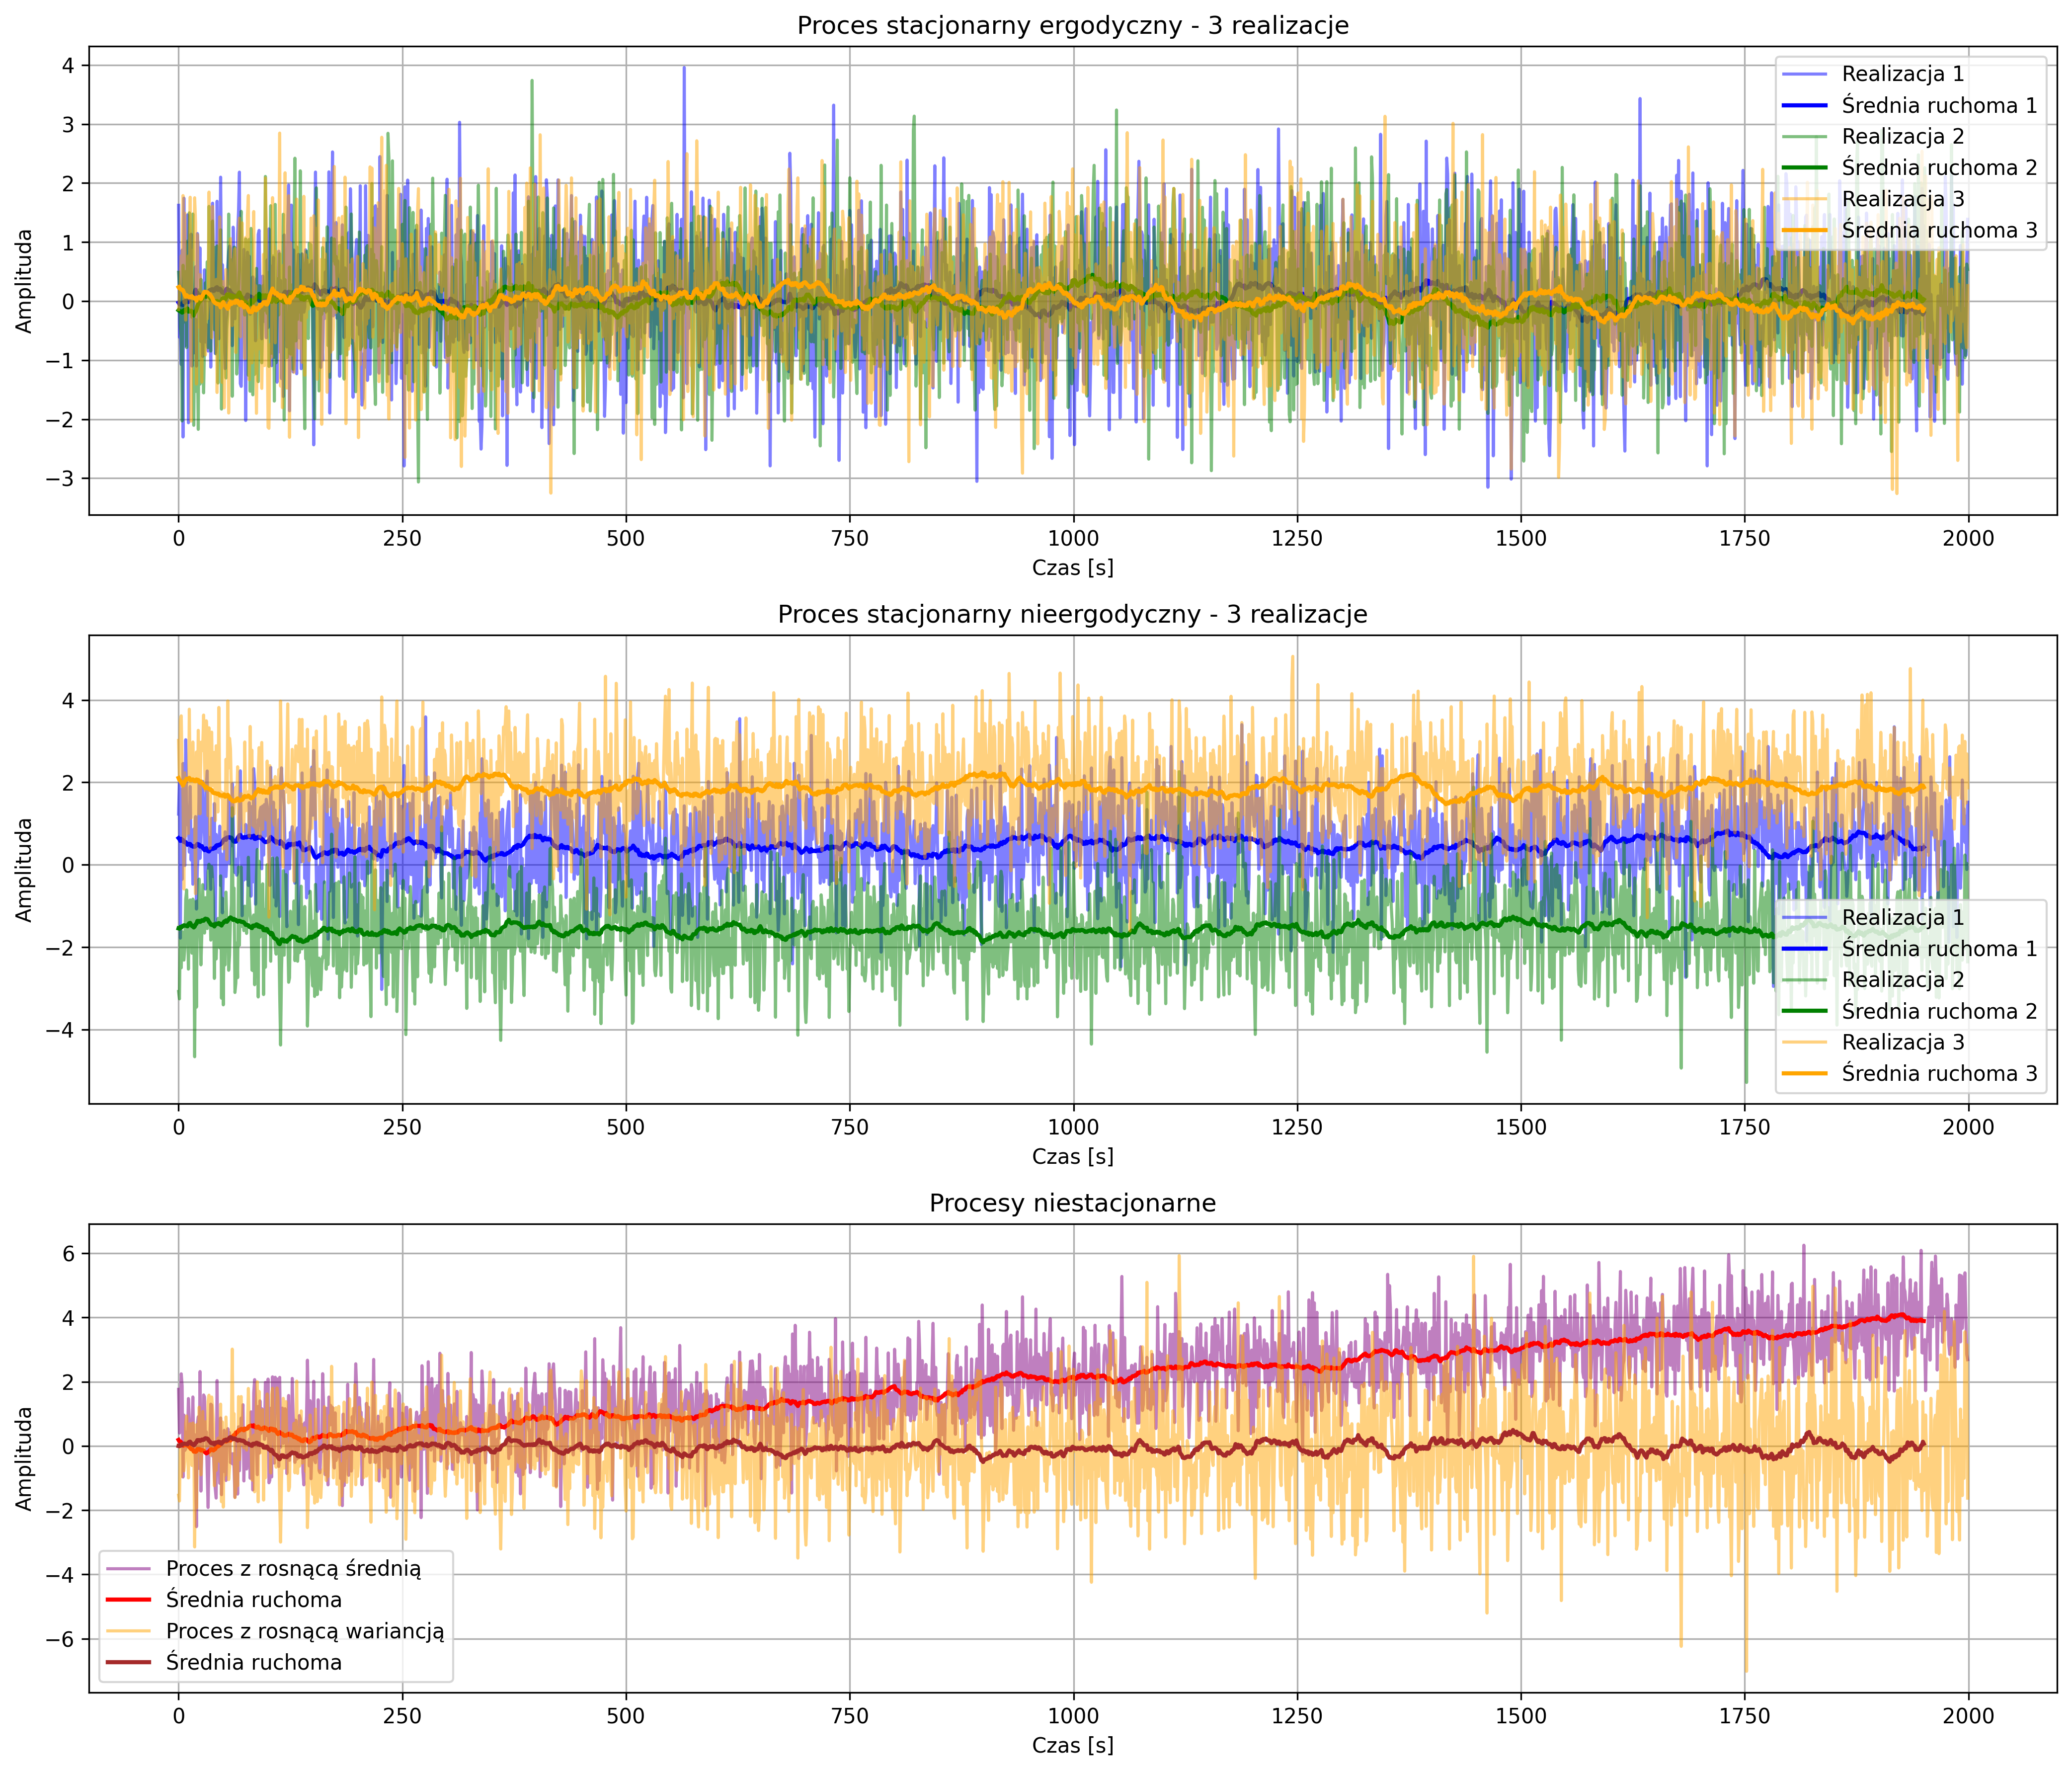Click the brown 'Średnia ruchoma' legend entry in the bottom plot
Viewport: 2072px width, 1772px height.
click(253, 1662)
